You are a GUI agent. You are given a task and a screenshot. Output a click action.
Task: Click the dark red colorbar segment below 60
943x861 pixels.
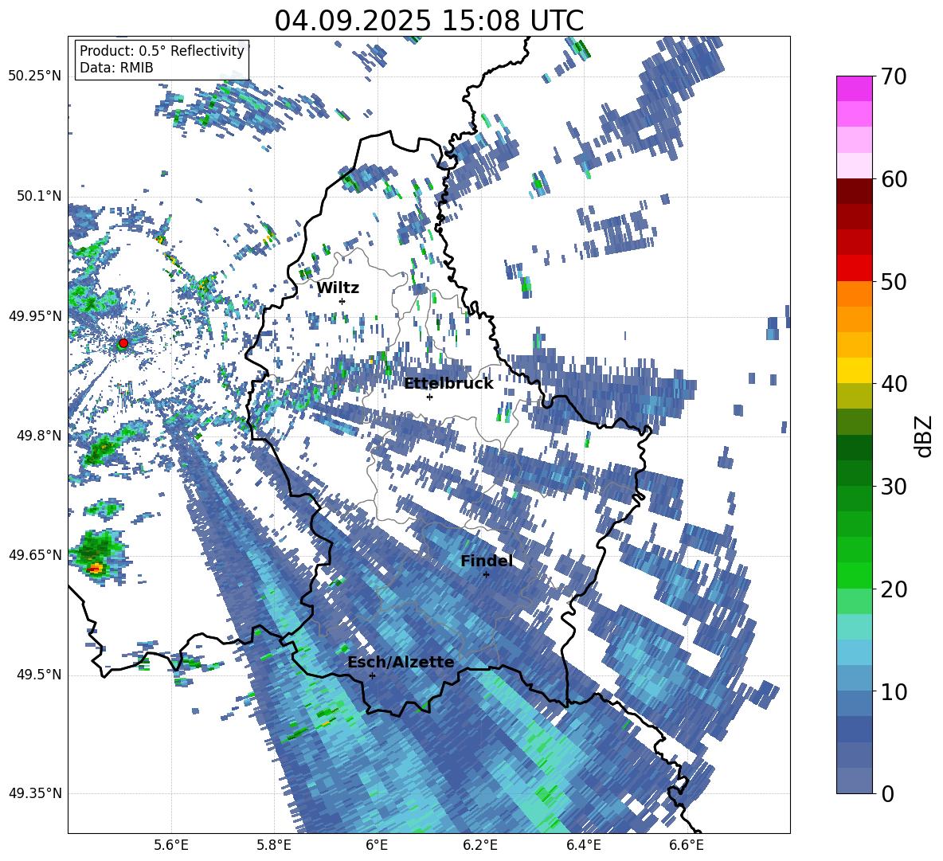click(x=854, y=191)
